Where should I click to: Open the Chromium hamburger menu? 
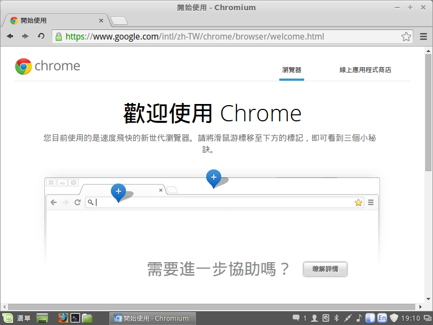[x=423, y=37]
